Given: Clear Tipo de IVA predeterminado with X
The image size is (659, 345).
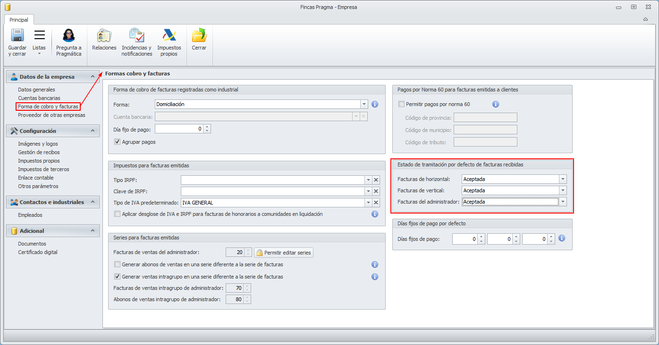Looking at the screenshot, I should pyautogui.click(x=376, y=203).
